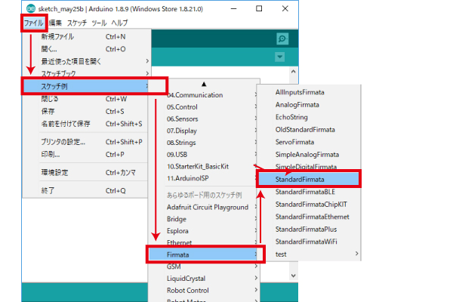Open the Serial Monitor magnifier icon
Image resolution: width=453 pixels, height=302 pixels.
click(282, 39)
